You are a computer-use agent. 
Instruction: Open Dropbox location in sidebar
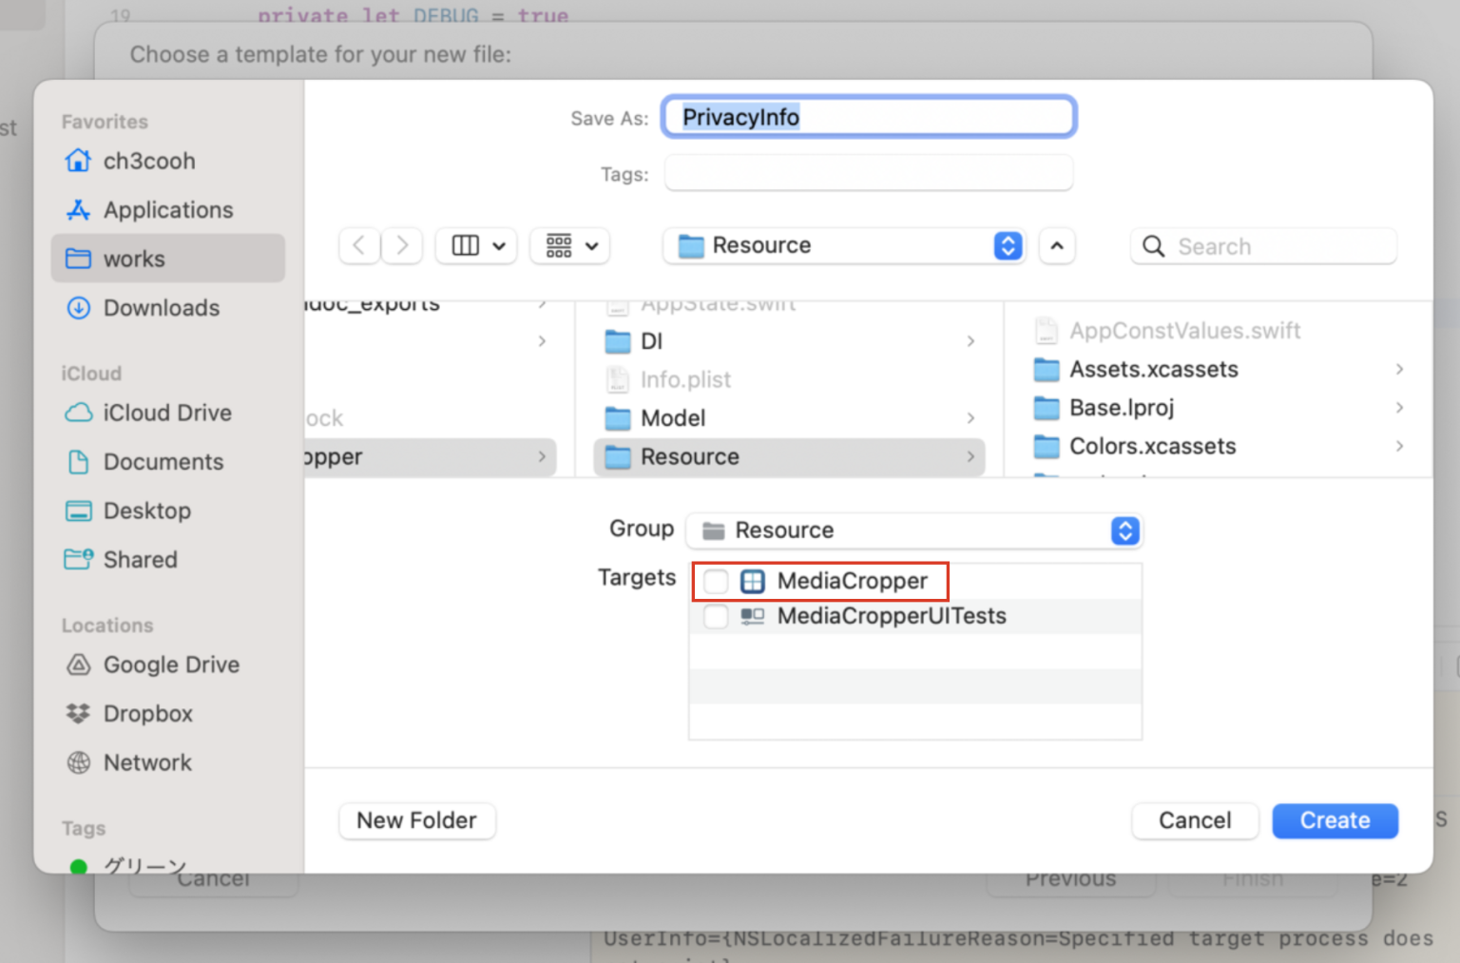147,714
